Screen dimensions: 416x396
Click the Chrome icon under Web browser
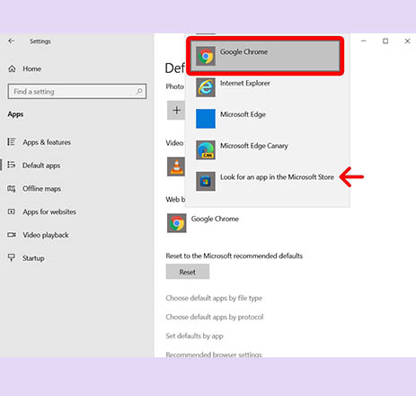177,223
